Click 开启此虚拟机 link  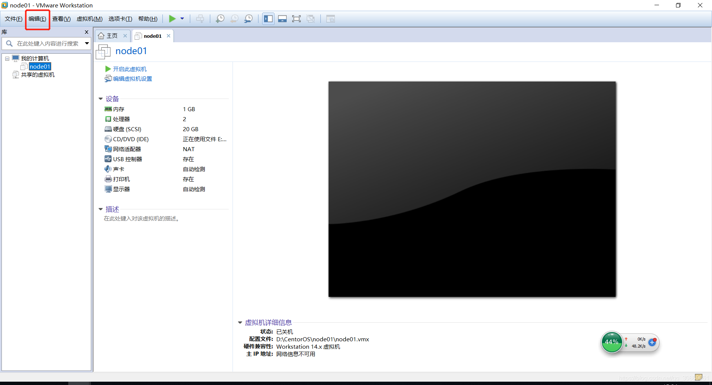click(x=129, y=69)
